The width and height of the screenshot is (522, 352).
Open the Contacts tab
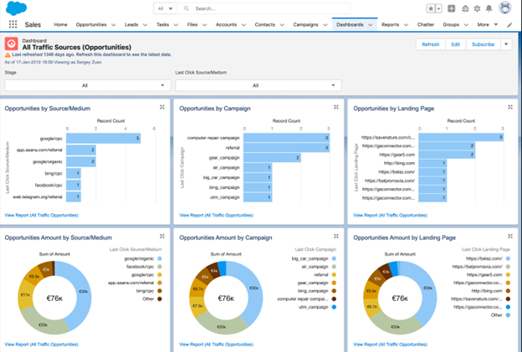click(x=265, y=24)
